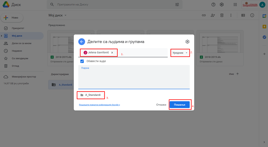The image size is (268, 147).
Task: Click the trash icon in toolbar
Action: point(222,15)
